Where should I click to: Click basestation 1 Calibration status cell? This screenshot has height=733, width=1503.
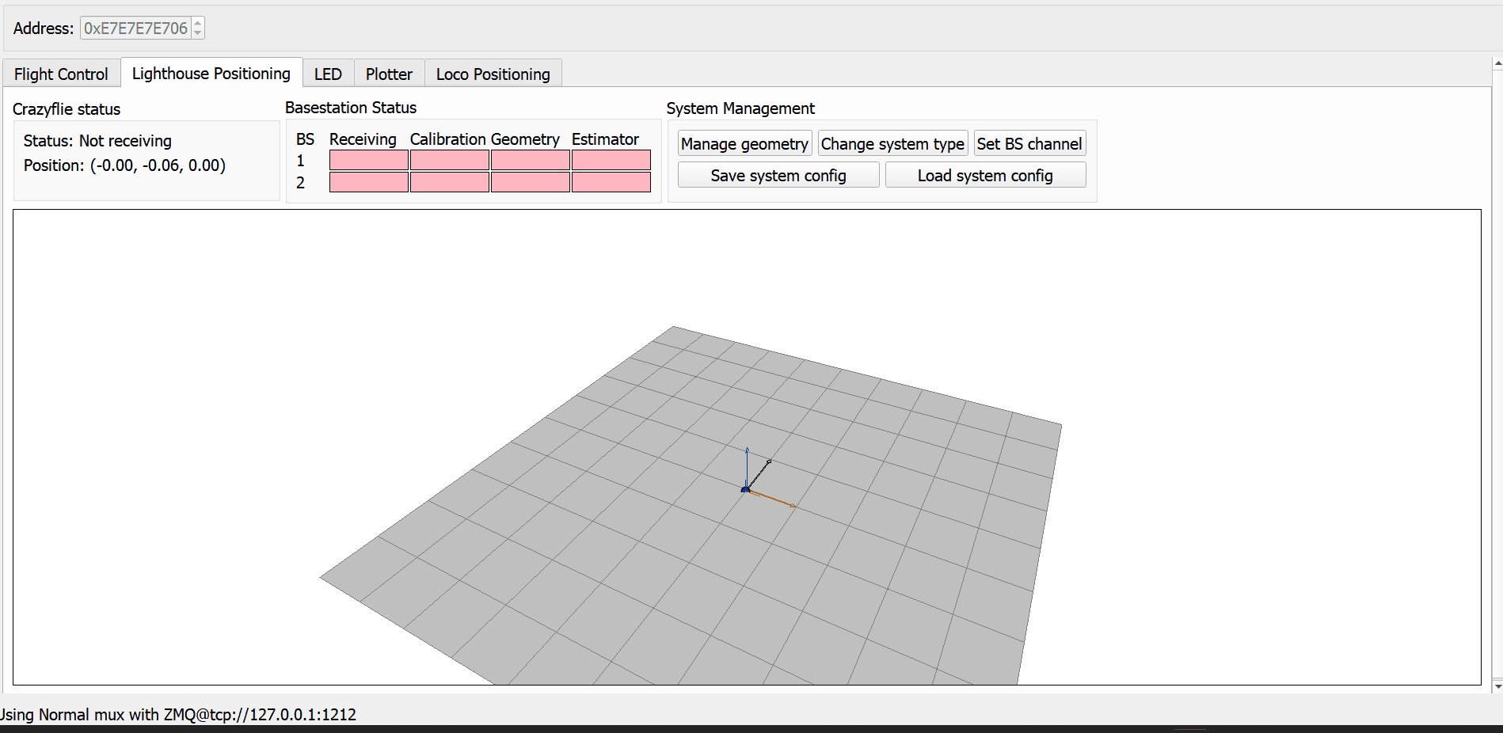[449, 161]
